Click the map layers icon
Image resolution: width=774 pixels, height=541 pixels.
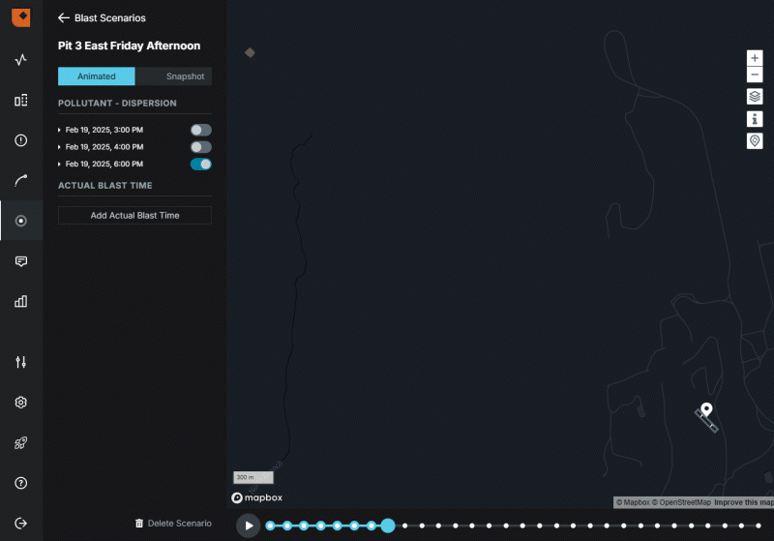755,97
